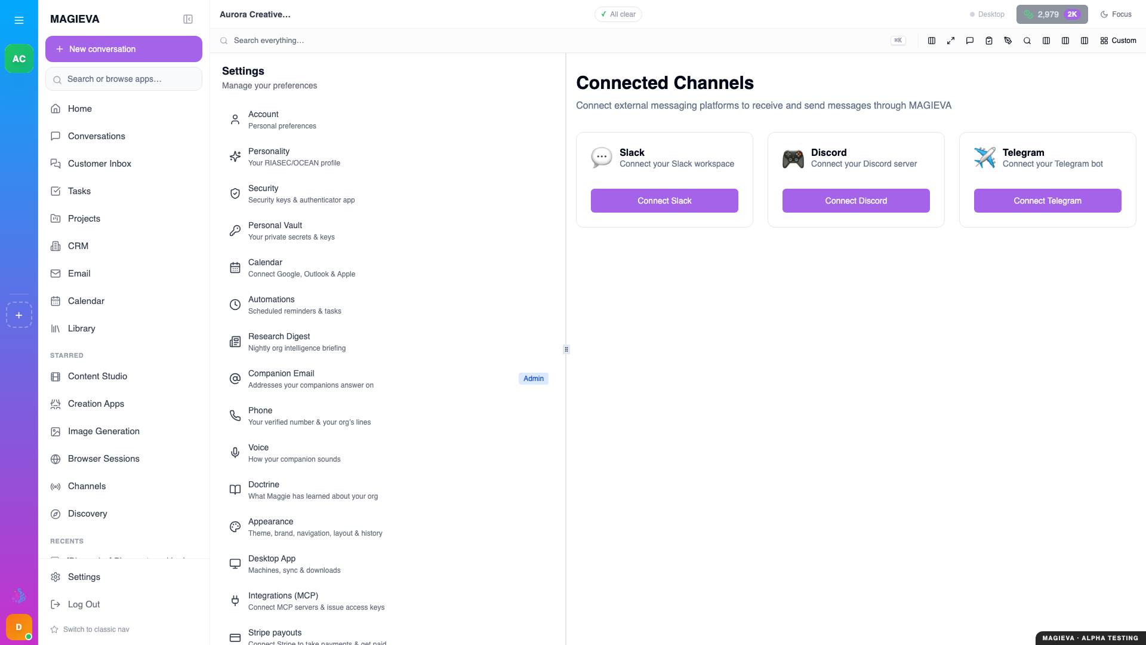1146x645 pixels.
Task: Select the Research Digest settings row
Action: pyautogui.click(x=388, y=342)
